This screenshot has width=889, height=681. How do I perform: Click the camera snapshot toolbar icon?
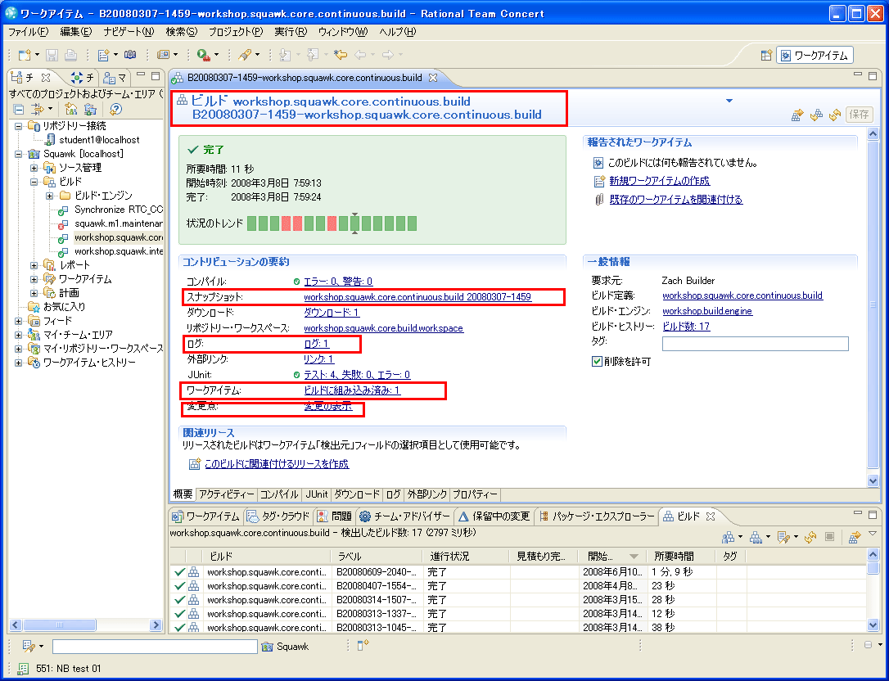pyautogui.click(x=130, y=55)
